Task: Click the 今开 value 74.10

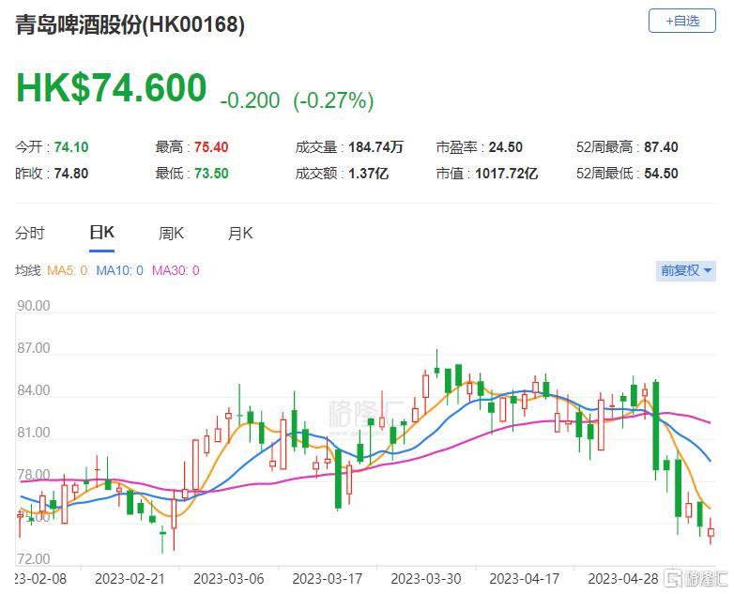Action: tap(71, 147)
